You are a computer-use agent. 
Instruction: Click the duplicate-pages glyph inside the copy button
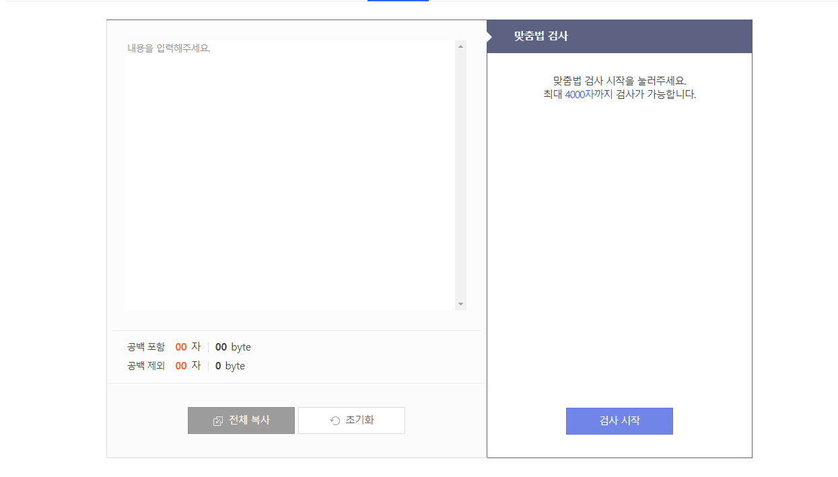click(217, 420)
